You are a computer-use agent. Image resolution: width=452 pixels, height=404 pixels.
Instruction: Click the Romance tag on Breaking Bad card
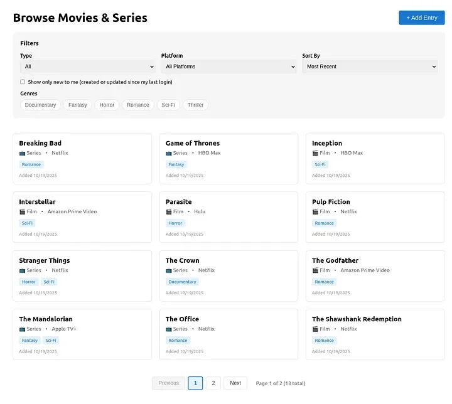tap(31, 164)
